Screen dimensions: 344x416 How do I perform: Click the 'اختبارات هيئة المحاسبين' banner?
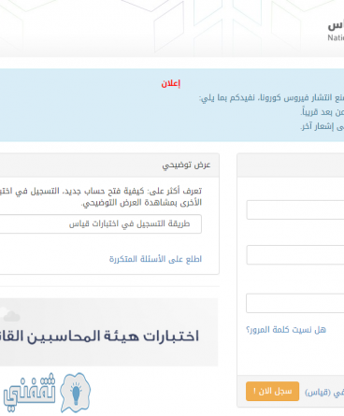(108, 332)
